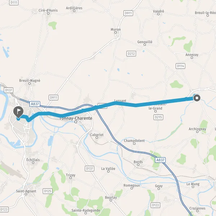
Task: Click the D137 shield near La Vallée
Action: tap(90, 168)
